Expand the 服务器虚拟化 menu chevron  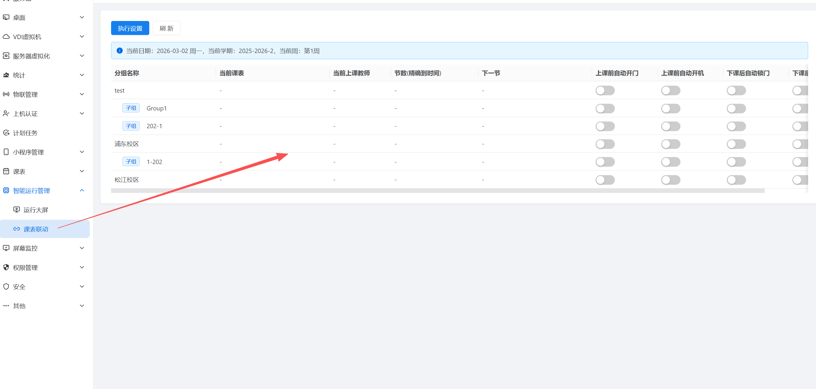[82, 56]
